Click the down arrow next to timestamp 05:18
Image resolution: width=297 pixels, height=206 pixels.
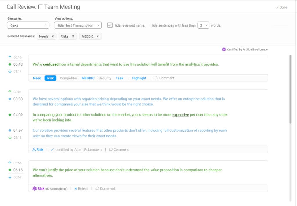[x=10, y=137]
